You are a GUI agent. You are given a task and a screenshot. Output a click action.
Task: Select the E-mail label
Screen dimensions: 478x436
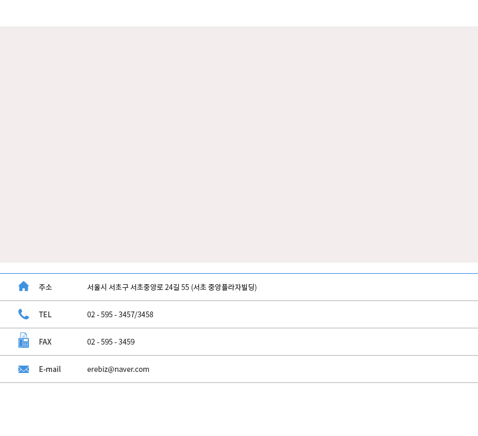(50, 369)
